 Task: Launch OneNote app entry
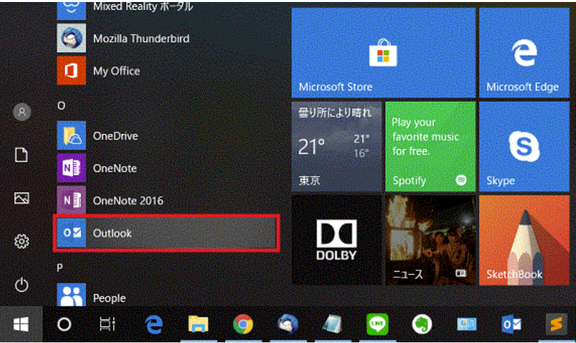(166, 168)
